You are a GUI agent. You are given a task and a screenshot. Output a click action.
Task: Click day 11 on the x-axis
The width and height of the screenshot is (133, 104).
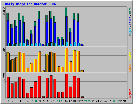pos(47,101)
